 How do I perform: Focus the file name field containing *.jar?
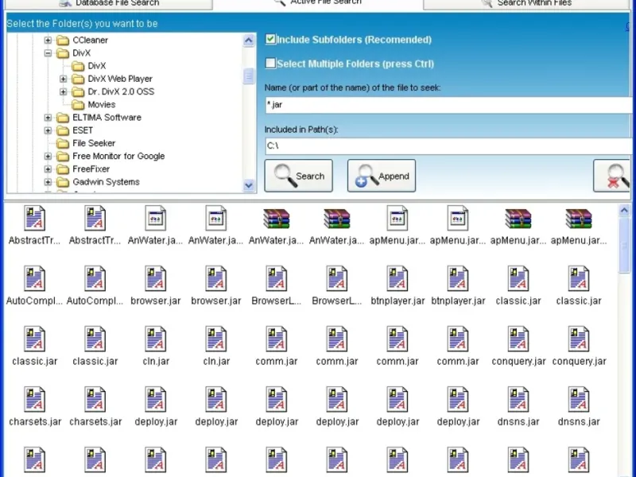click(449, 105)
